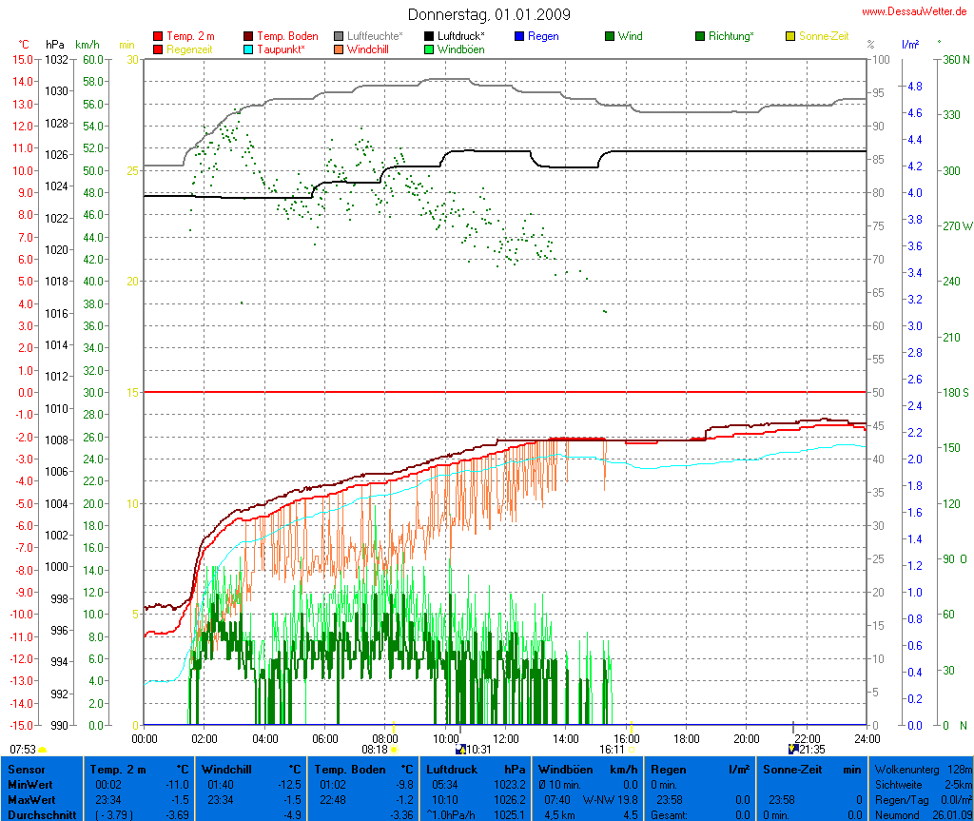Click the sunrise icon next to 07:53
Image resolution: width=974 pixels, height=821 pixels.
click(x=42, y=751)
